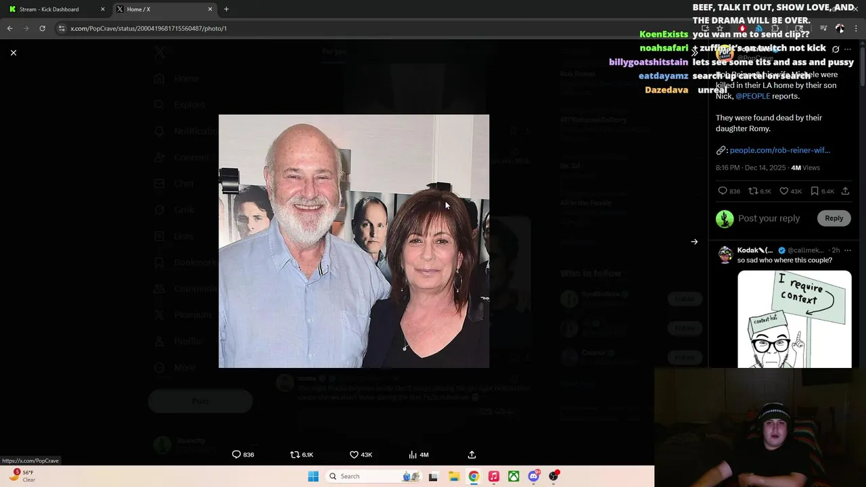This screenshot has height=487, width=866.
Task: Open the I require context image in Kodak's reply
Action: click(794, 319)
